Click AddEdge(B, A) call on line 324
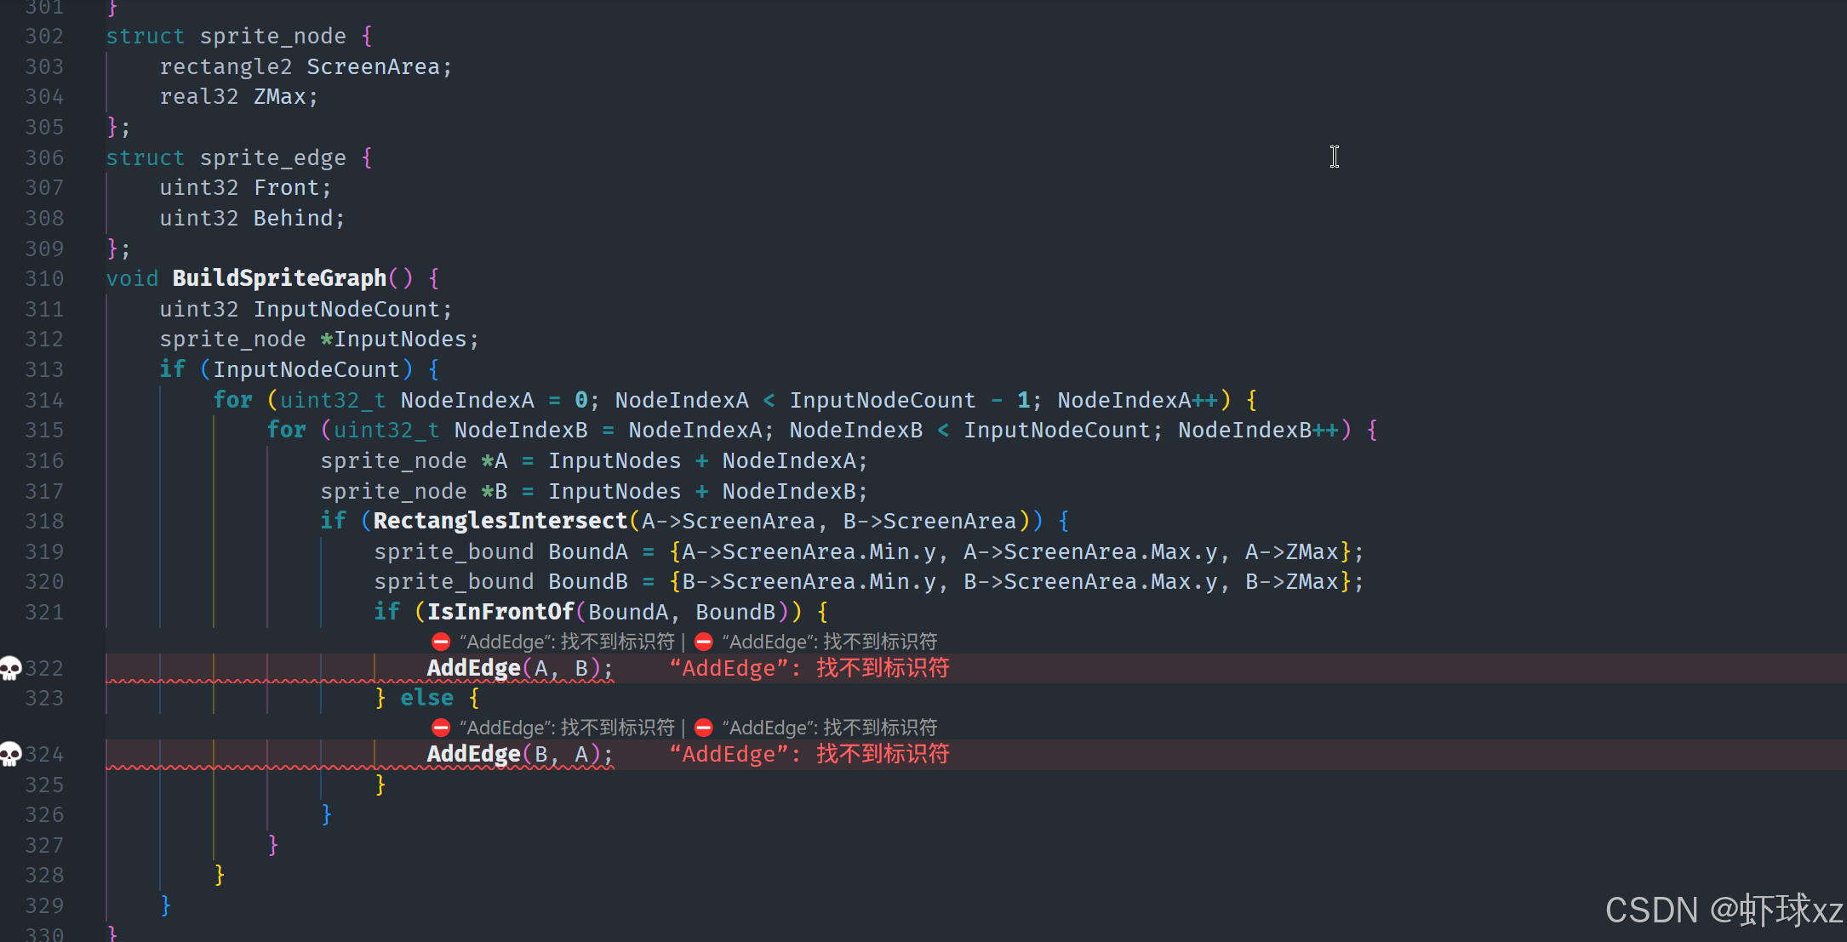 pyautogui.click(x=473, y=754)
